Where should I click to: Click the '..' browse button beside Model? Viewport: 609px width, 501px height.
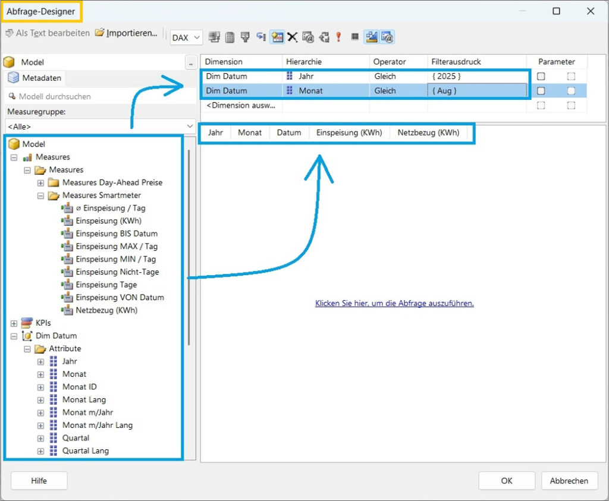190,62
